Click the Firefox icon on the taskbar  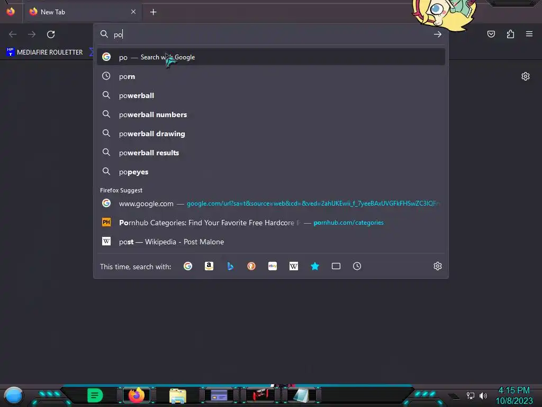137,395
